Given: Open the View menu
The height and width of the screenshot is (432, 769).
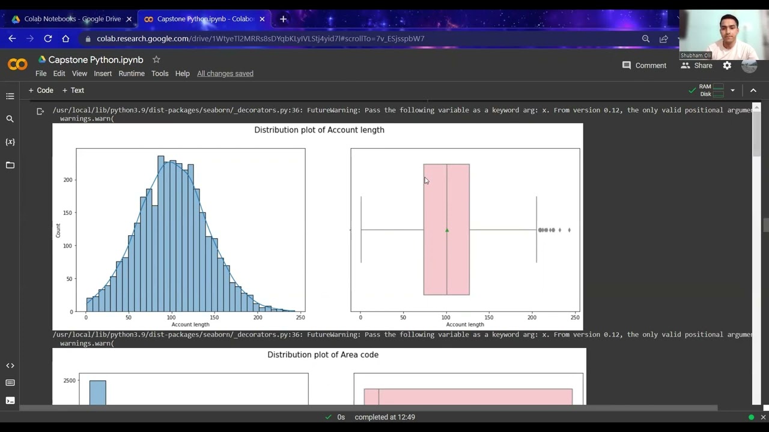Looking at the screenshot, I should pos(79,73).
